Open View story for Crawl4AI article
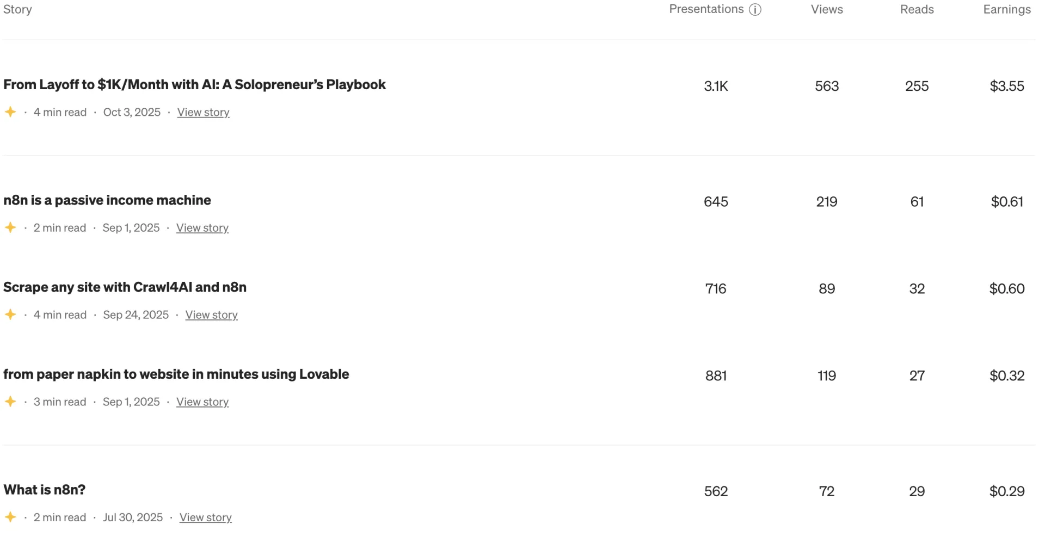Image resolution: width=1045 pixels, height=555 pixels. pyautogui.click(x=211, y=314)
